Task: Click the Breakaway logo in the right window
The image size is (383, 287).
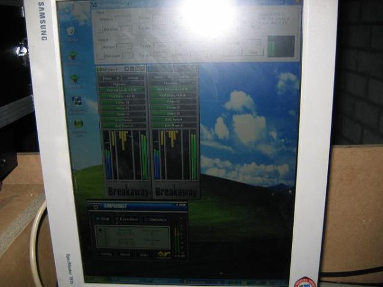Action: (176, 192)
